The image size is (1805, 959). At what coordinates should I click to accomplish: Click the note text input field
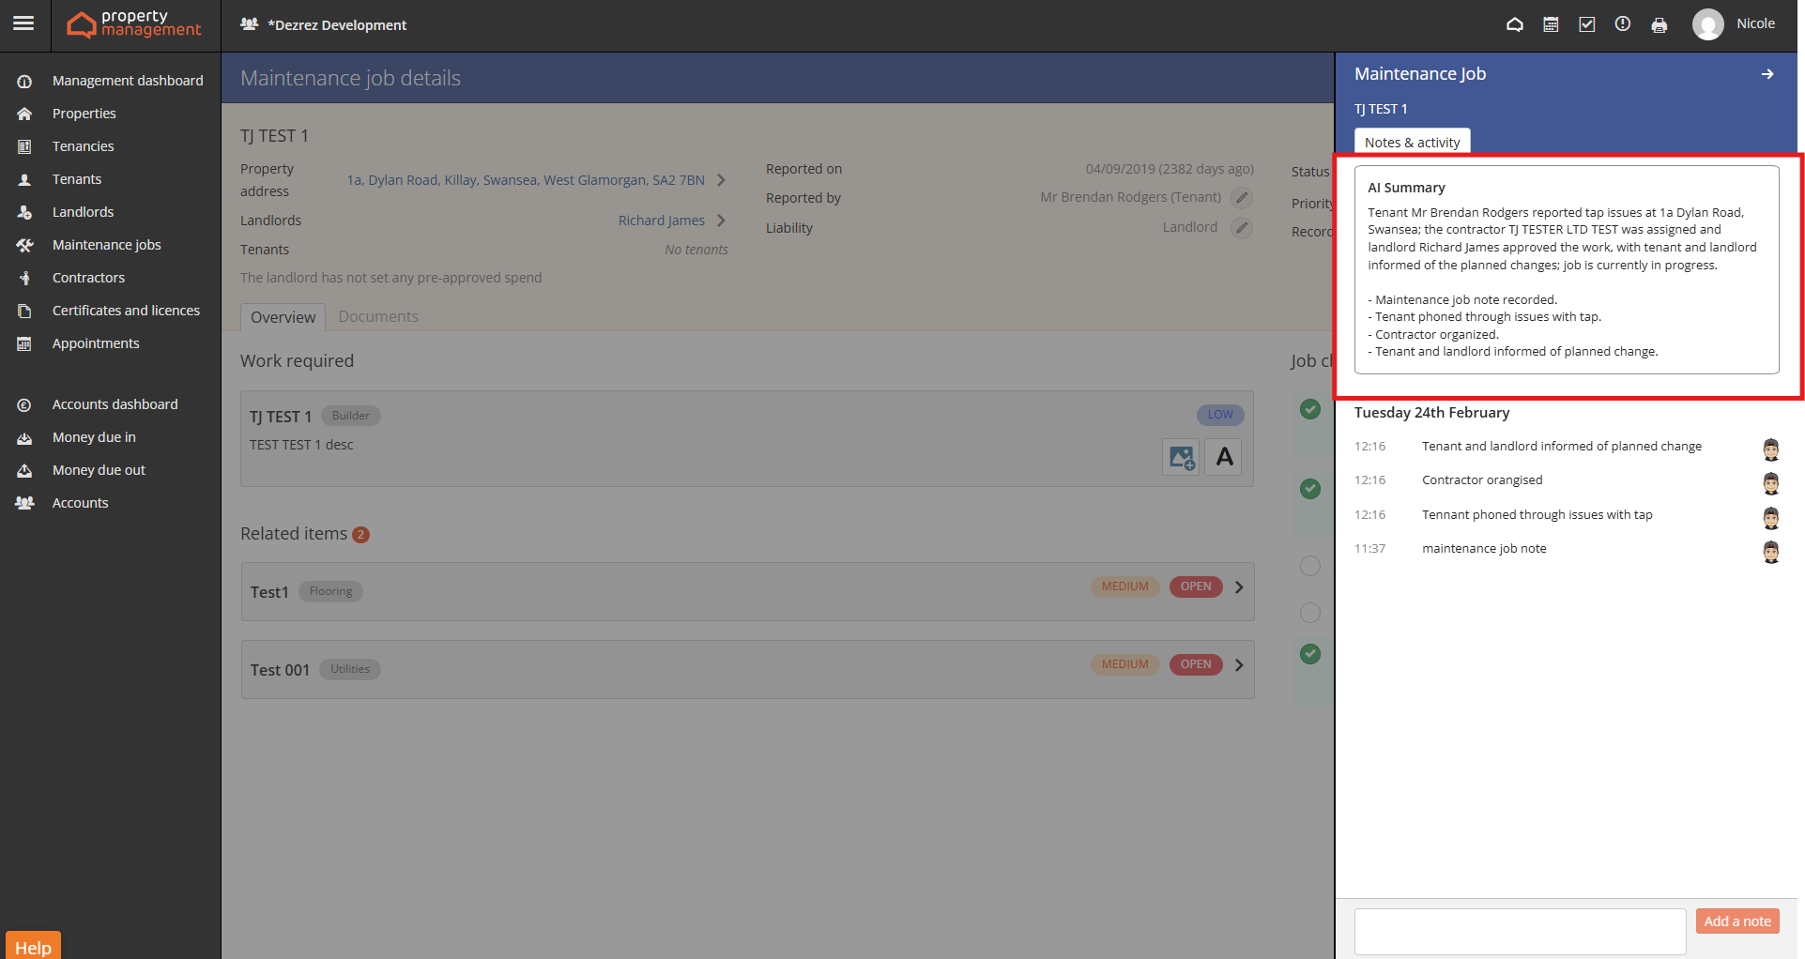coord(1519,931)
